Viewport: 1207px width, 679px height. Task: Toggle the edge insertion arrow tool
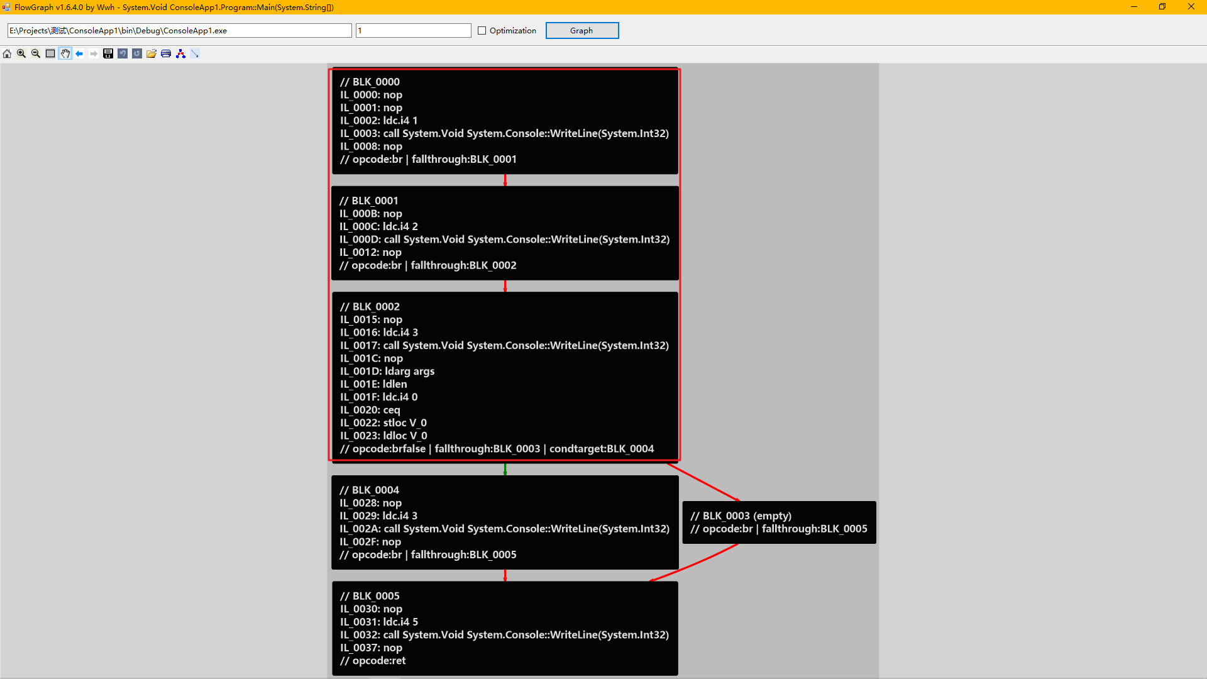(x=195, y=53)
